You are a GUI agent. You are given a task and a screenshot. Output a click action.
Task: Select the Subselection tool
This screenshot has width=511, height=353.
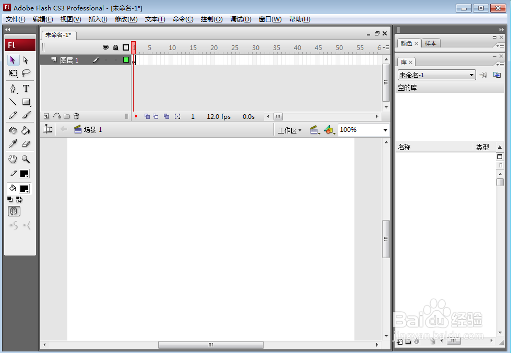click(26, 60)
